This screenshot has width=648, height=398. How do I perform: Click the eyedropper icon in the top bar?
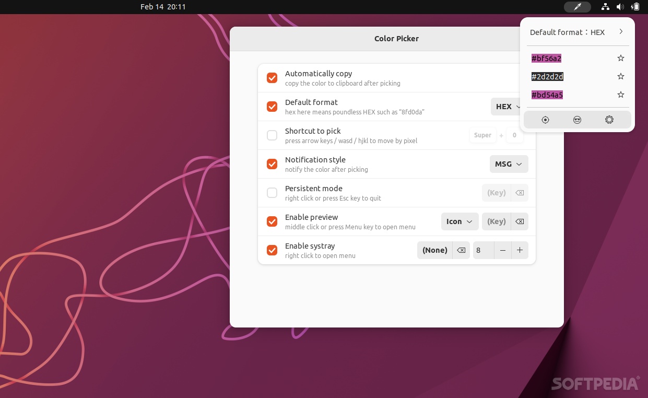[577, 7]
